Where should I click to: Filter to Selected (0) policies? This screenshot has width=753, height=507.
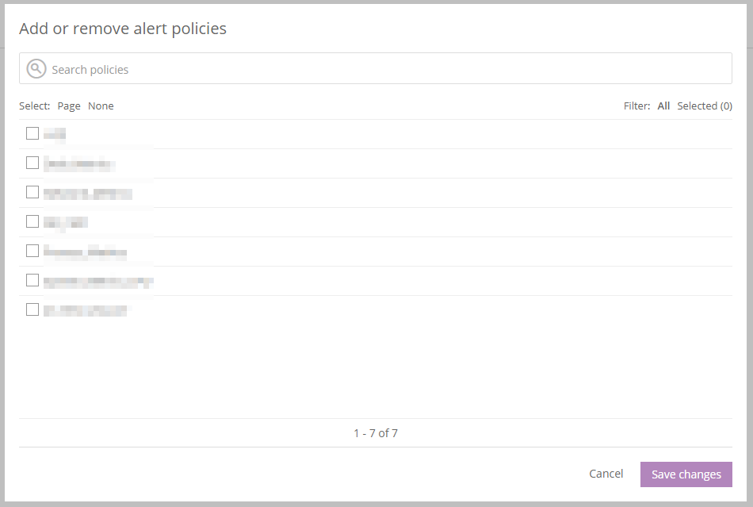(705, 106)
